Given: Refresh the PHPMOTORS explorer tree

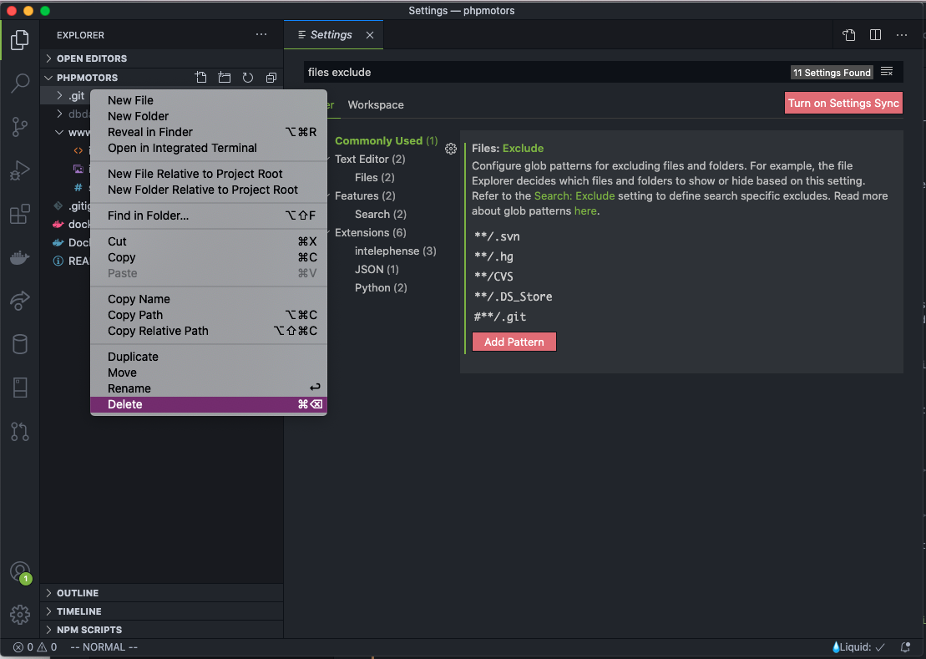Looking at the screenshot, I should 248,78.
